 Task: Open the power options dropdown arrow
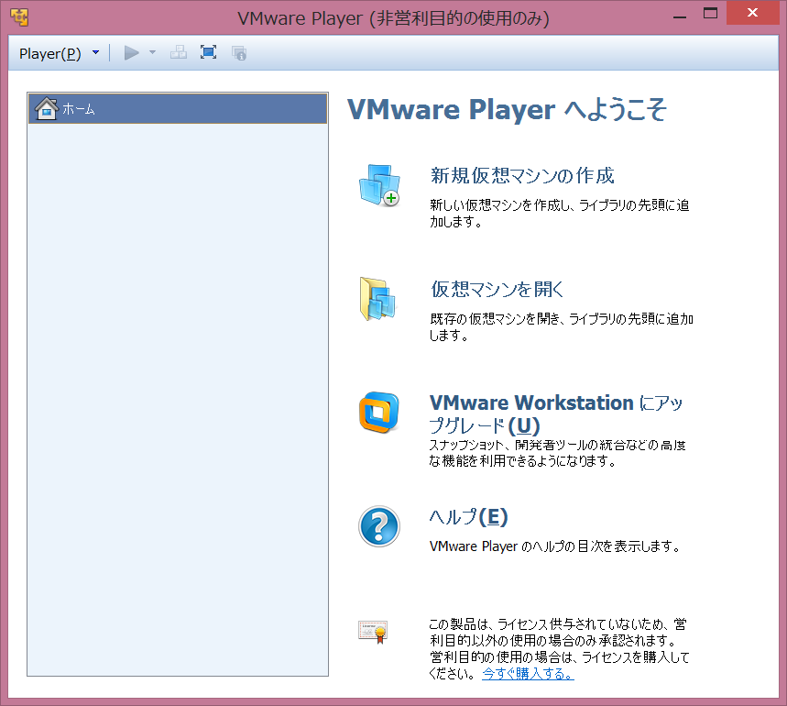pyautogui.click(x=153, y=52)
